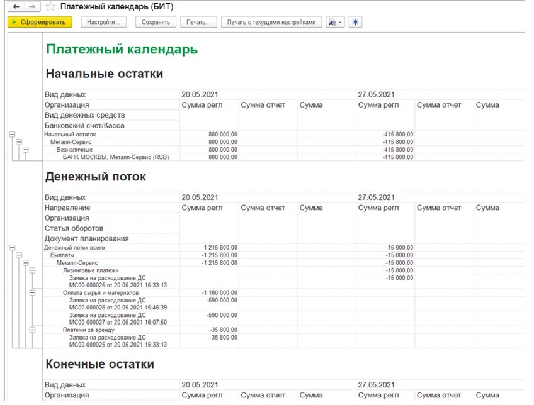Click the green arrow on Сформировать
534x405 pixels.
coord(14,21)
